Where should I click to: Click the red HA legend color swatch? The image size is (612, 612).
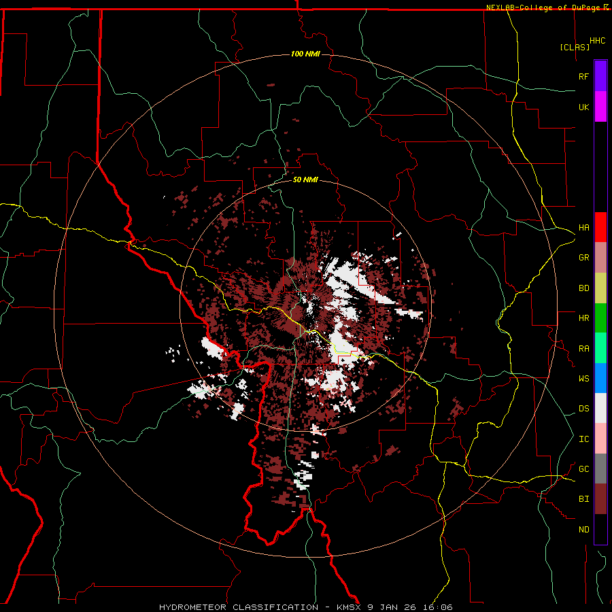tap(600, 227)
